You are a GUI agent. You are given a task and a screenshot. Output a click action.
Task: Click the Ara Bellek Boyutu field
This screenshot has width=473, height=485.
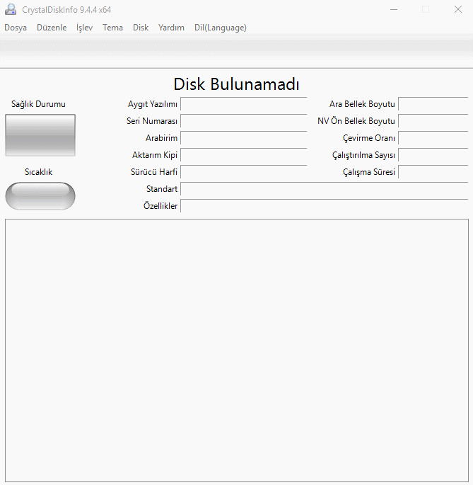(433, 104)
